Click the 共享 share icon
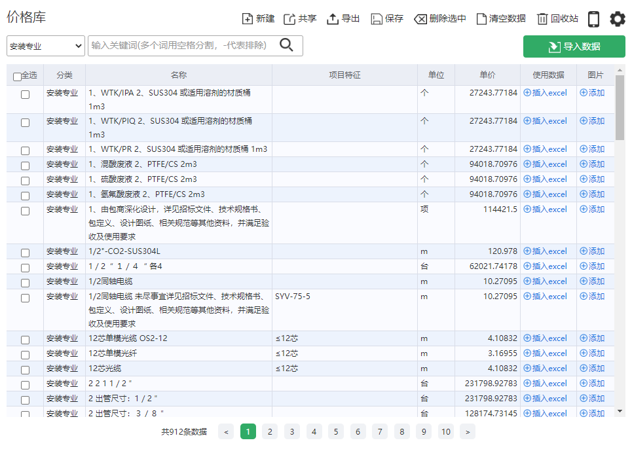 pyautogui.click(x=289, y=19)
